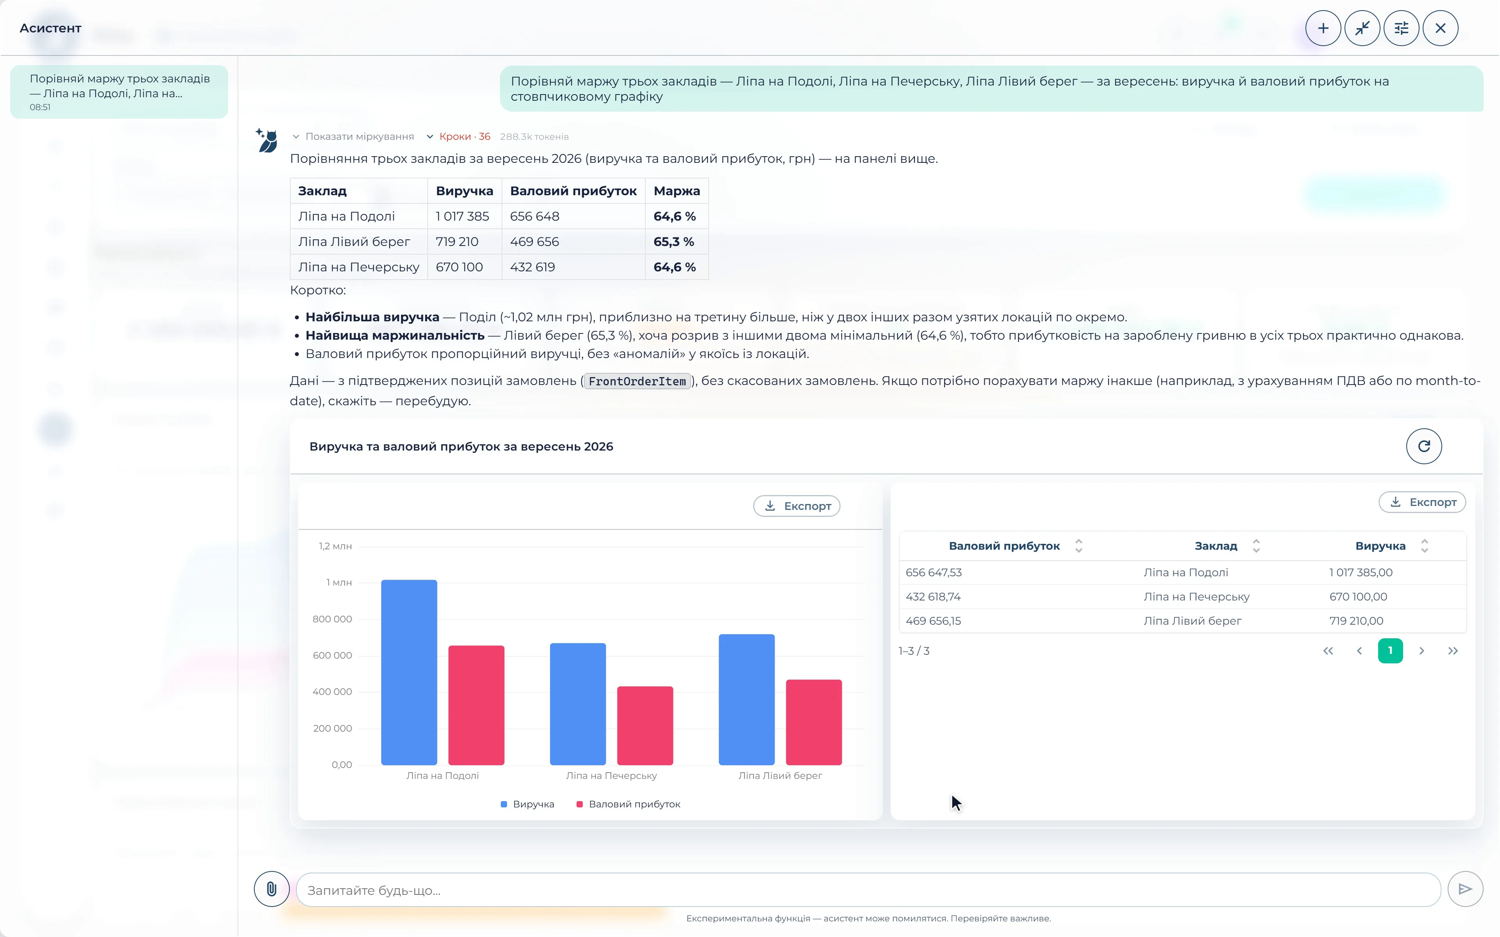
Task: Click the user prompt message bubble
Action: coord(991,89)
